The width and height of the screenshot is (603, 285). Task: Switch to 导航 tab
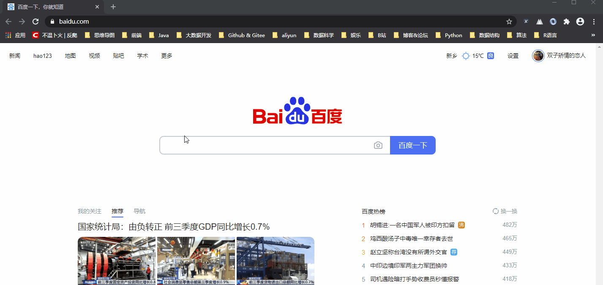pyautogui.click(x=139, y=211)
